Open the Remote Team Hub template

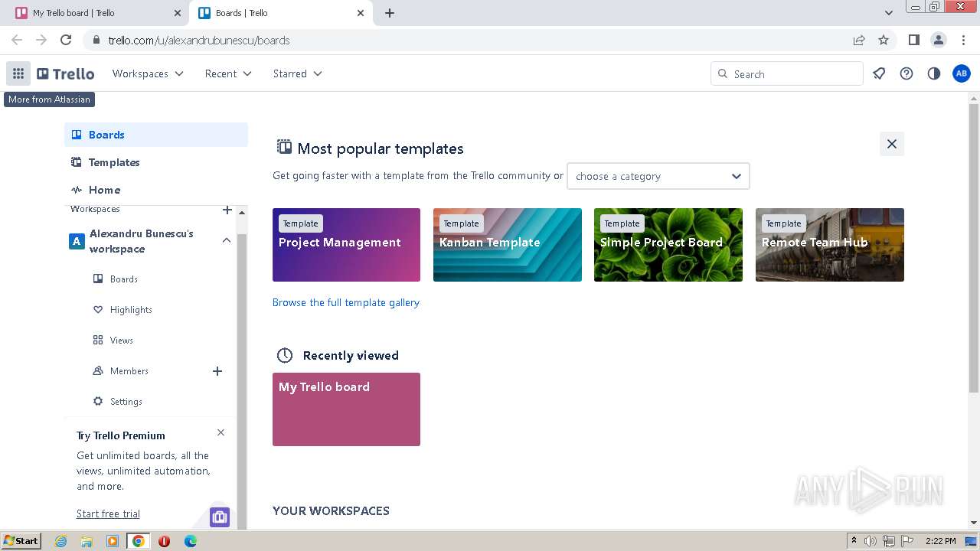click(830, 245)
